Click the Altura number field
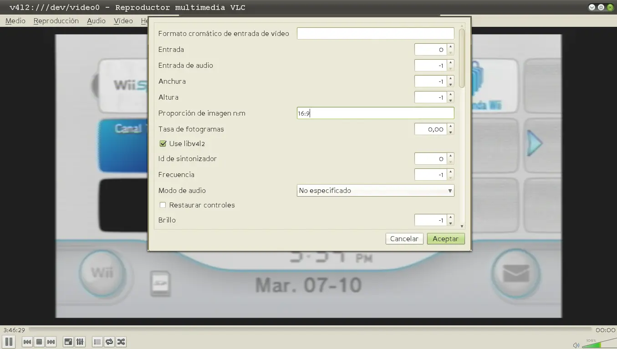This screenshot has width=617, height=349. (431, 97)
